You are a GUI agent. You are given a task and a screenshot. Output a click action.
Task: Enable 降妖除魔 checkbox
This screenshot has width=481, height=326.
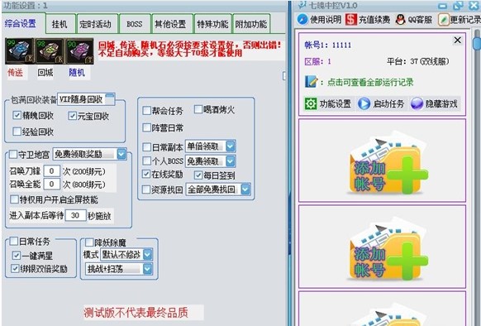pyautogui.click(x=89, y=242)
